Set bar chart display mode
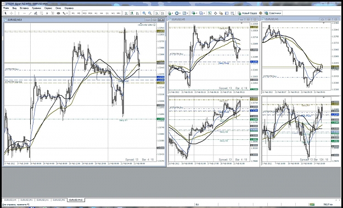Viewport: 343px width, 208px height. 126,13
